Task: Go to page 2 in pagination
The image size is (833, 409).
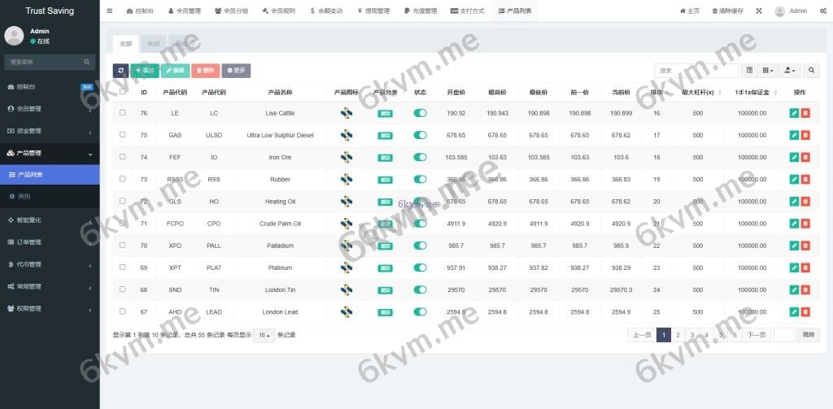Action: coord(678,335)
